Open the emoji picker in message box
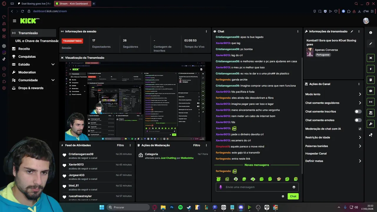The width and height of the screenshot is (377, 212). 294,187
